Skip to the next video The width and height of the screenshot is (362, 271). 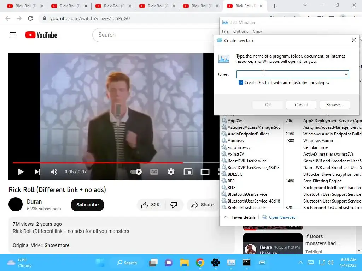(37, 172)
